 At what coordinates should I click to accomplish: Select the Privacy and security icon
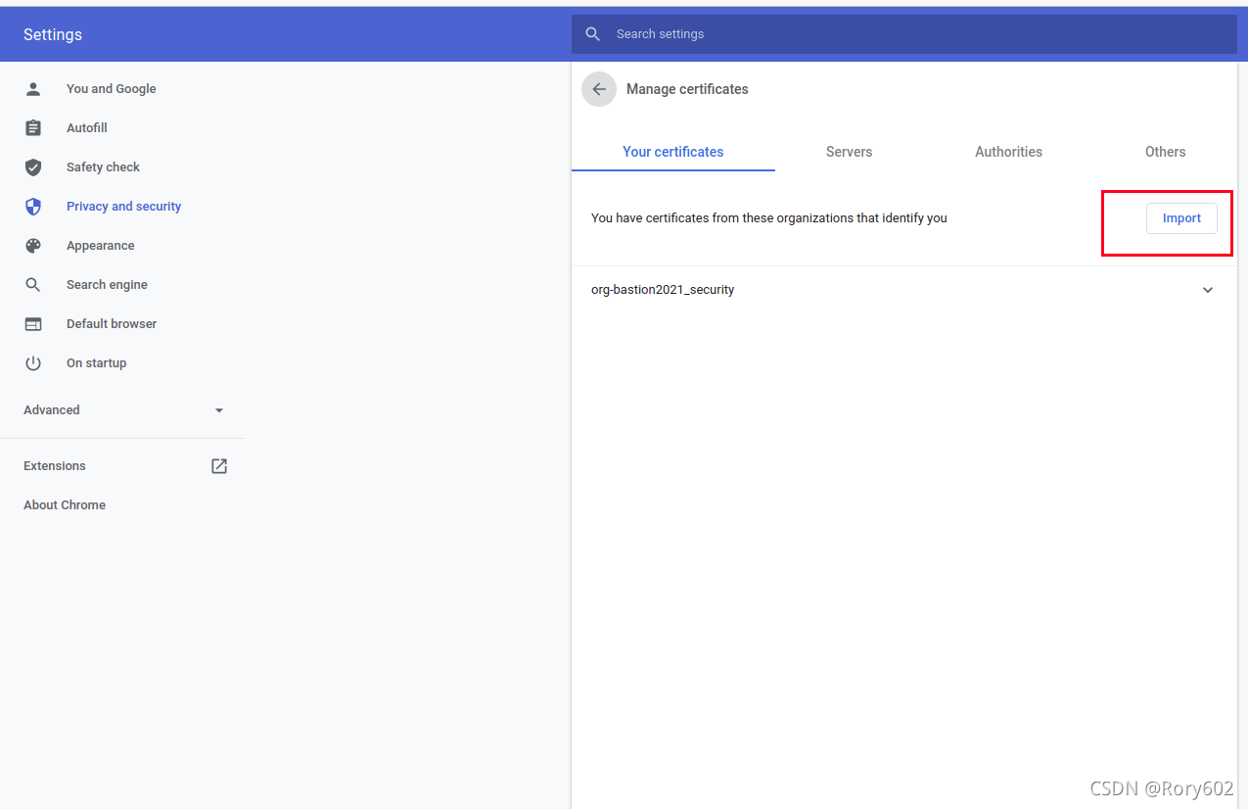tap(33, 206)
